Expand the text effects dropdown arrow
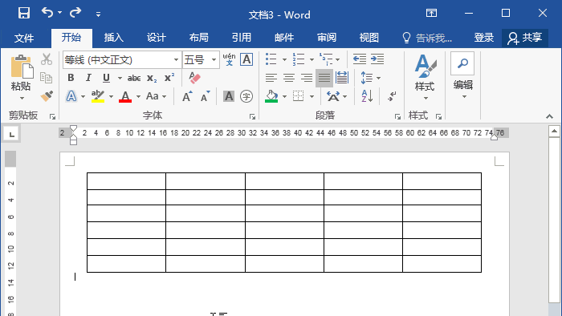 pyautogui.click(x=83, y=96)
